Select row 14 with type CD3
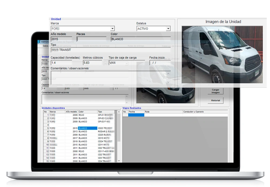 79,158
